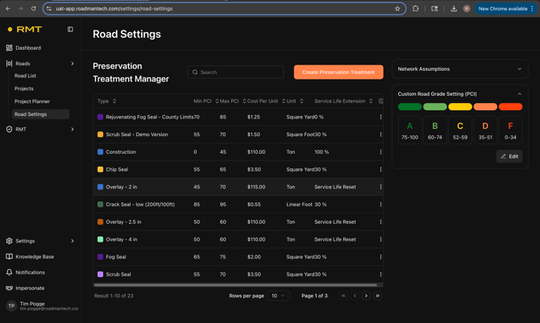Viewport: 540px width, 323px height.
Task: Edit the Custom Road Grade Setting
Action: [509, 156]
